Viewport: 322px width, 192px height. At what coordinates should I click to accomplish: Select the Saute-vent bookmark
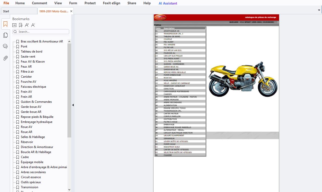28,57
